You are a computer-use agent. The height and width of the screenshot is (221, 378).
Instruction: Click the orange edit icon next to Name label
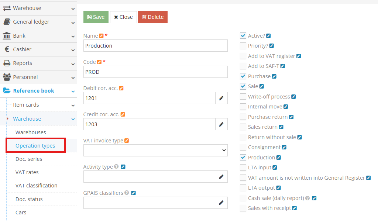(x=101, y=36)
